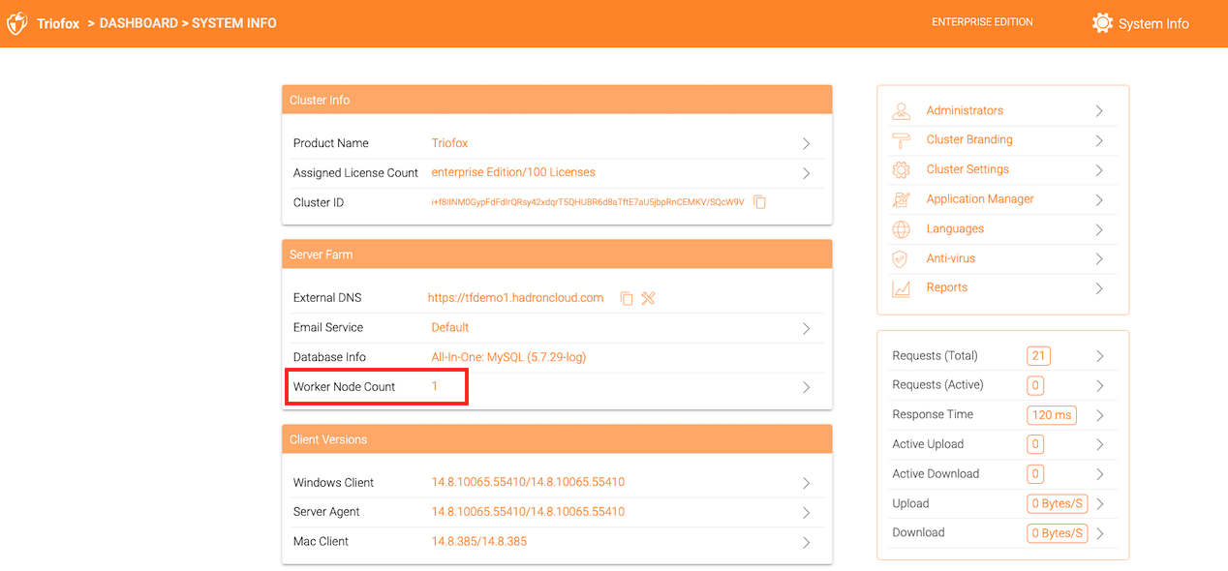Click the Active Upload value 0
Image resolution: width=1228 pixels, height=571 pixels.
[1035, 444]
